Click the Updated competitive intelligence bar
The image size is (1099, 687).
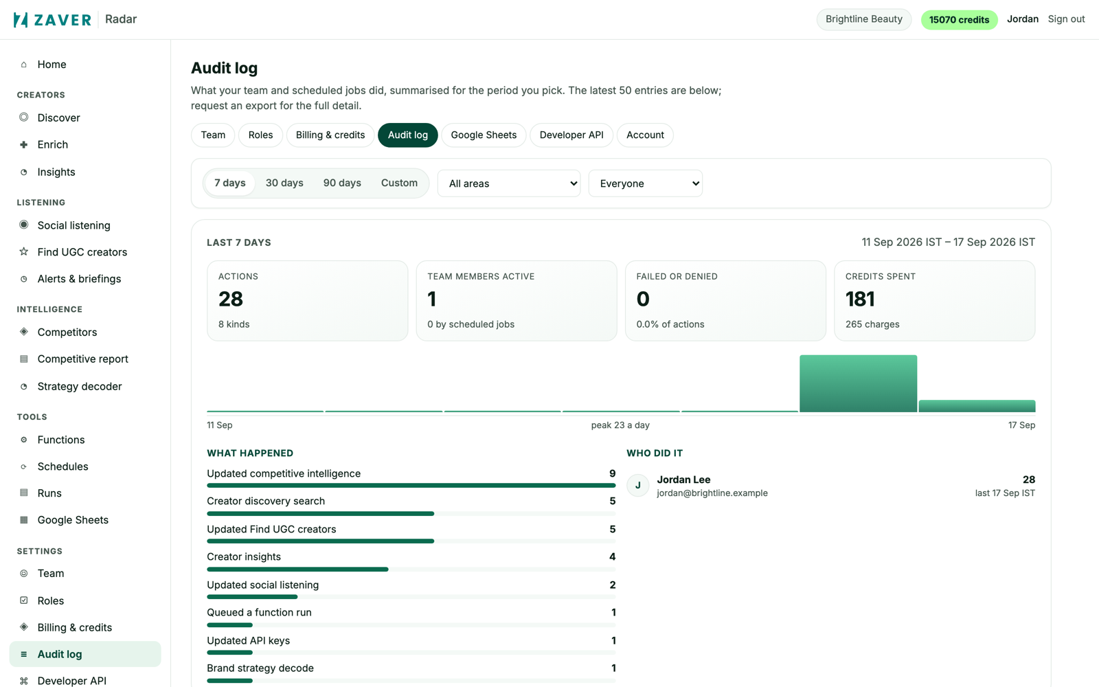(411, 486)
